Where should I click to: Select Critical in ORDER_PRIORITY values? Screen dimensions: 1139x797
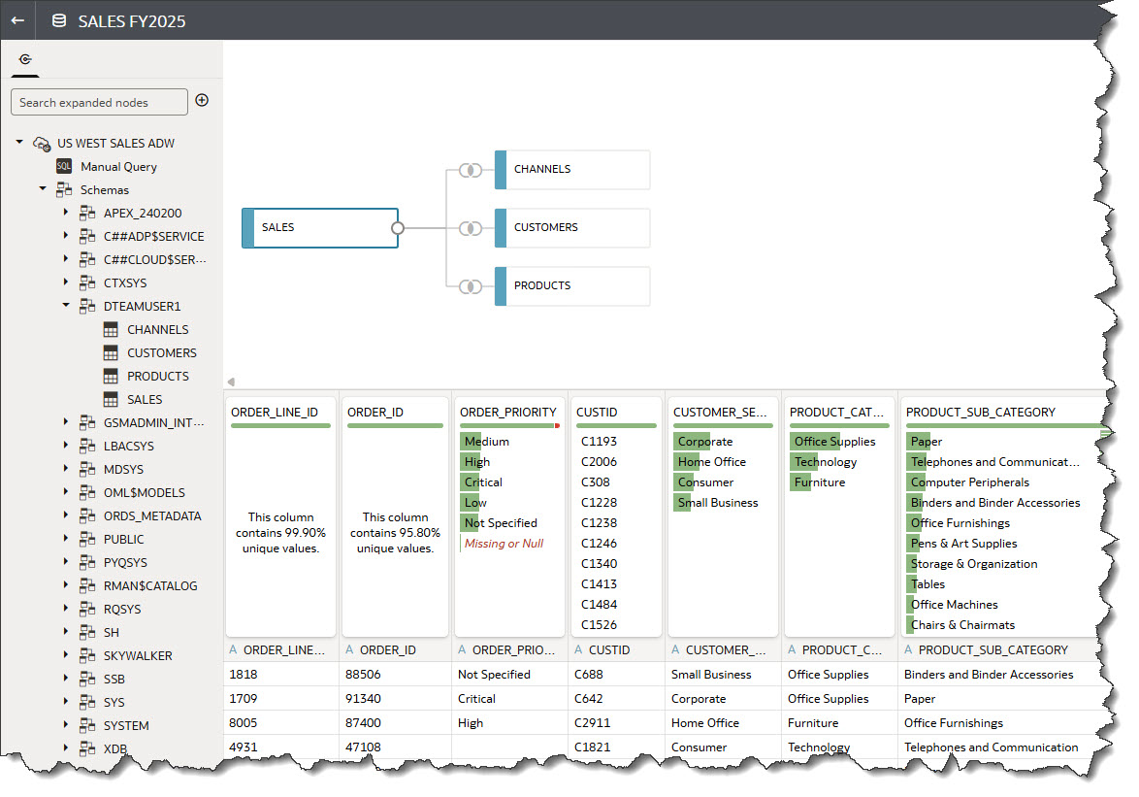pos(483,482)
